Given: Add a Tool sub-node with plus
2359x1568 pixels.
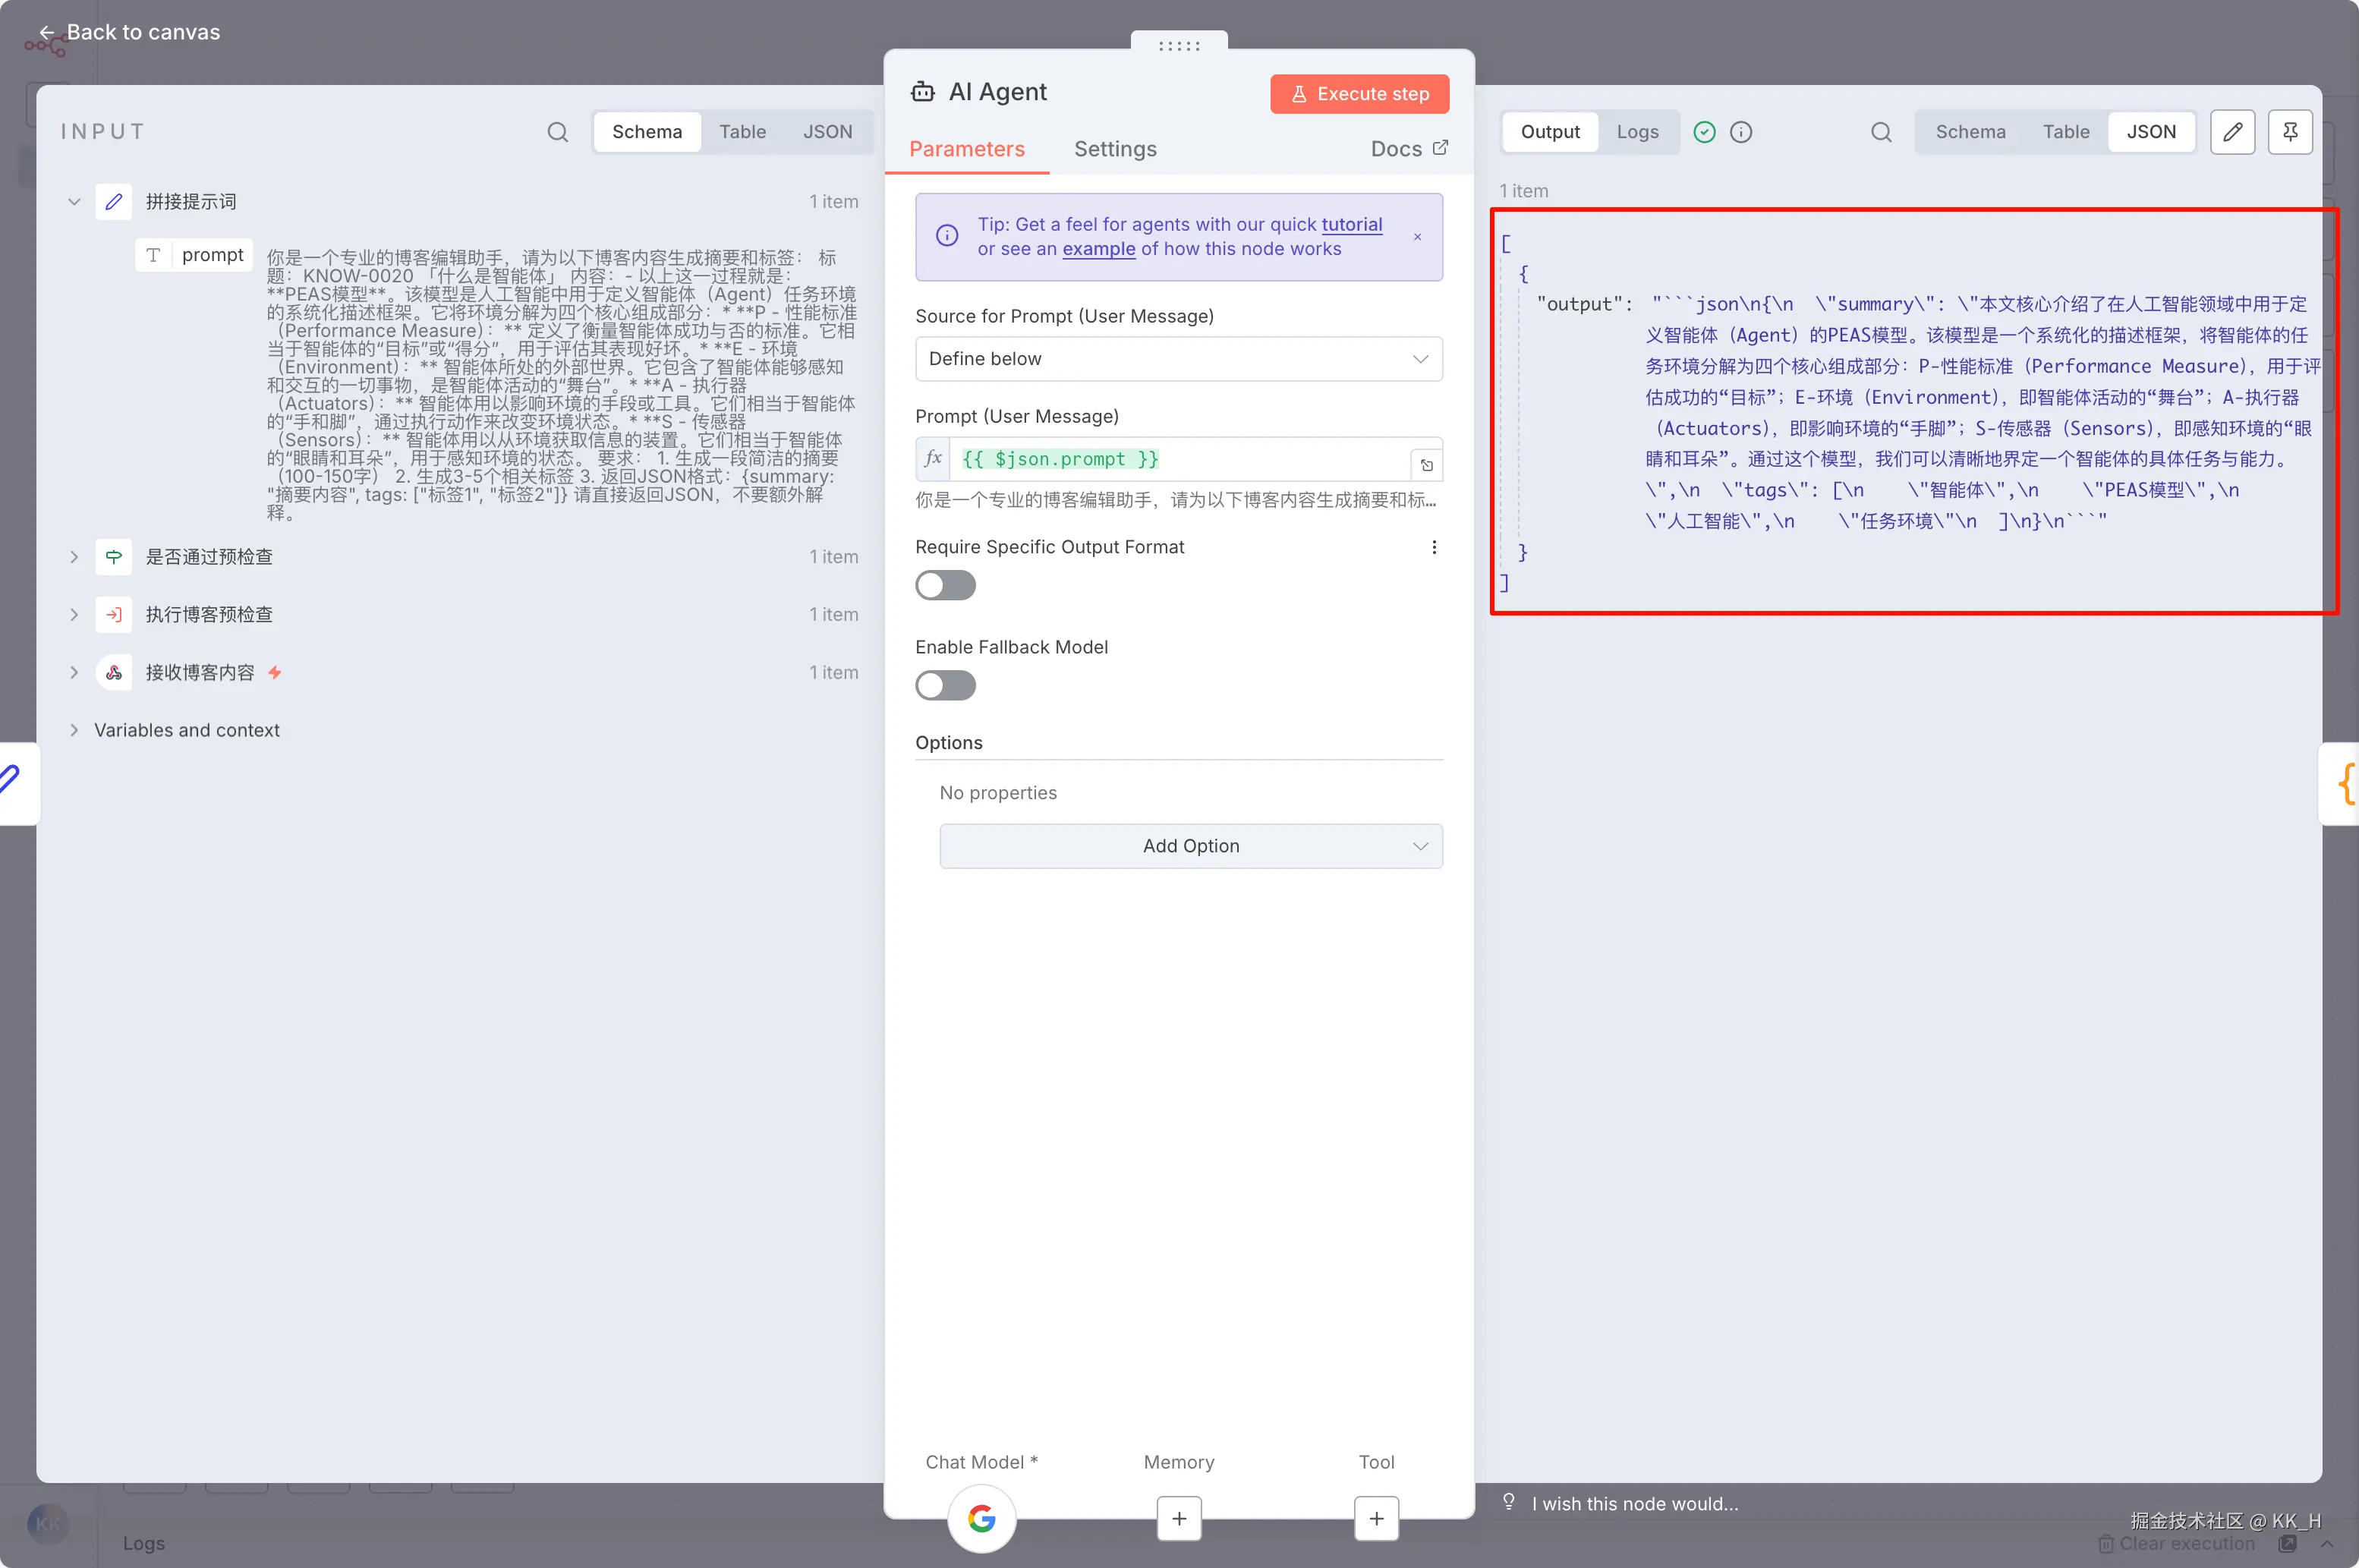Looking at the screenshot, I should 1376,1518.
